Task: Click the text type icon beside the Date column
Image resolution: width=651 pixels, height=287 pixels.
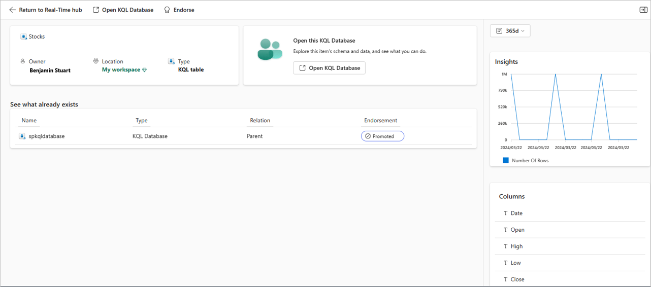Action: tap(505, 213)
